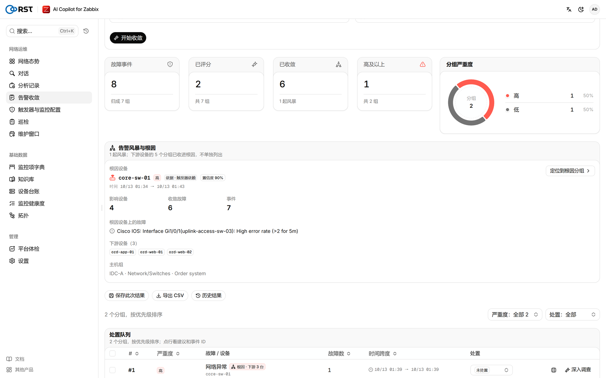
Task: Open the 处置: 全部 filter dropdown
Action: pos(573,314)
